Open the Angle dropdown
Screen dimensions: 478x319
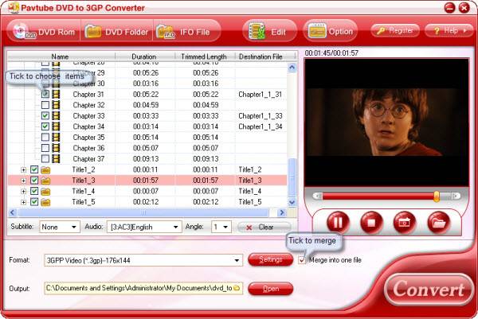tap(221, 227)
